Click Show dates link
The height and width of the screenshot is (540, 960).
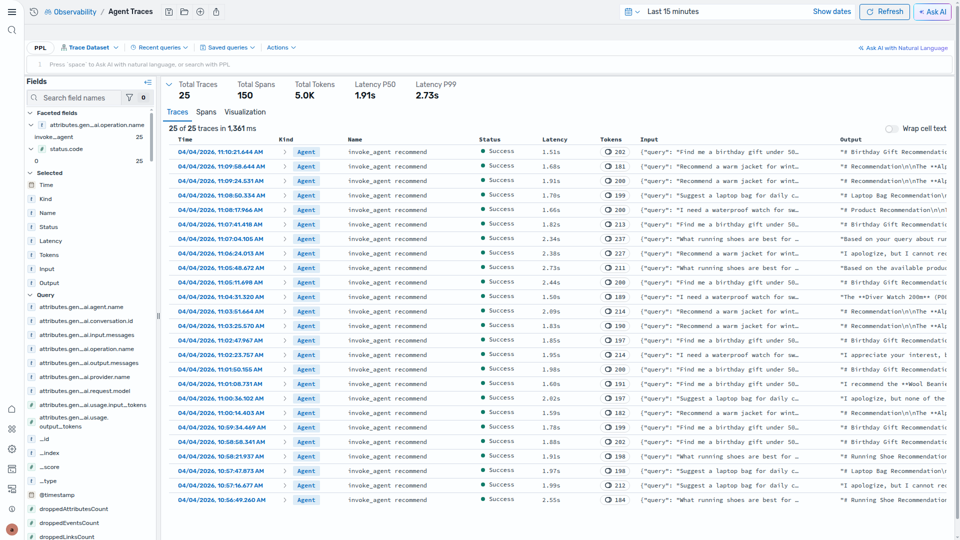tap(831, 12)
